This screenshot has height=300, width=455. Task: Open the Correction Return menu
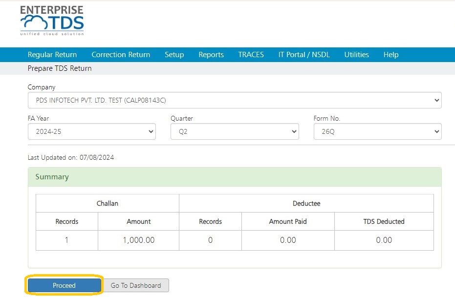(121, 55)
